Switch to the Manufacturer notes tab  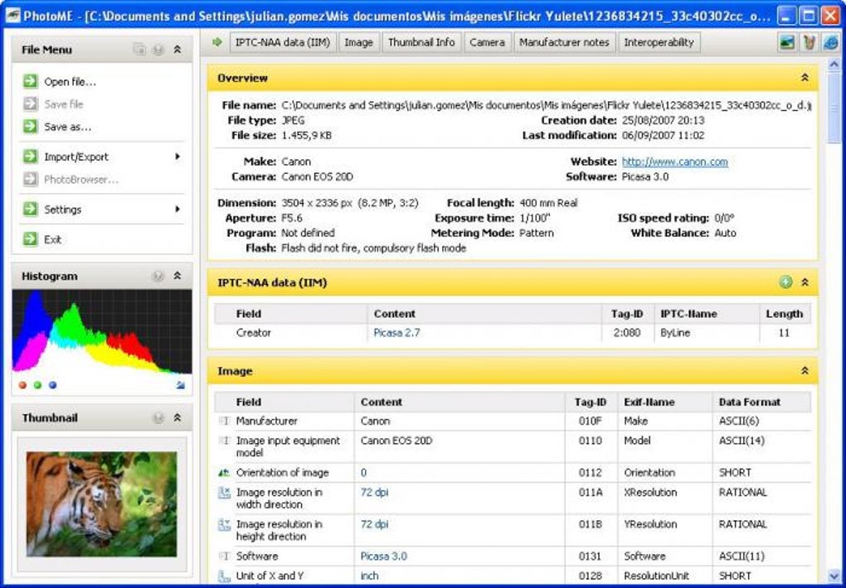tap(564, 42)
